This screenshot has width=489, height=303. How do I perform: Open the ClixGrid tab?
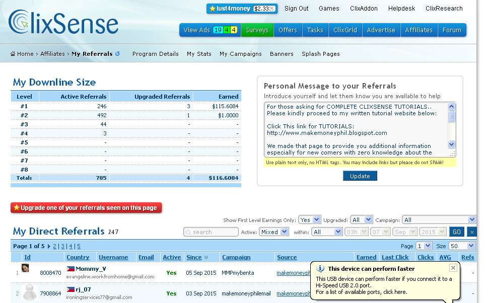345,30
